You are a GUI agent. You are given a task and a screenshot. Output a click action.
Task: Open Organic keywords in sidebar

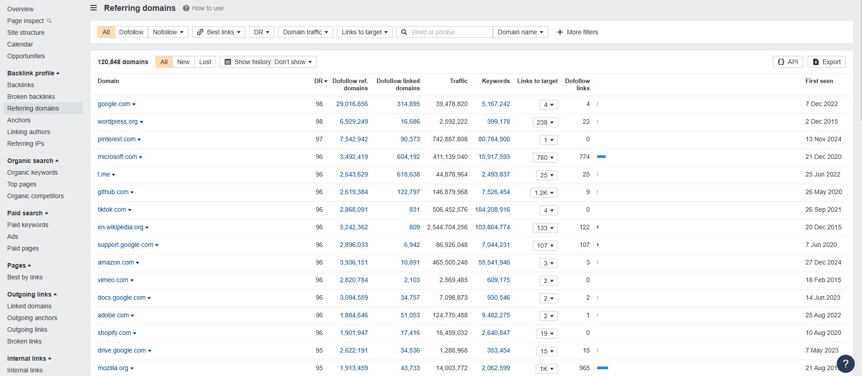coord(33,172)
